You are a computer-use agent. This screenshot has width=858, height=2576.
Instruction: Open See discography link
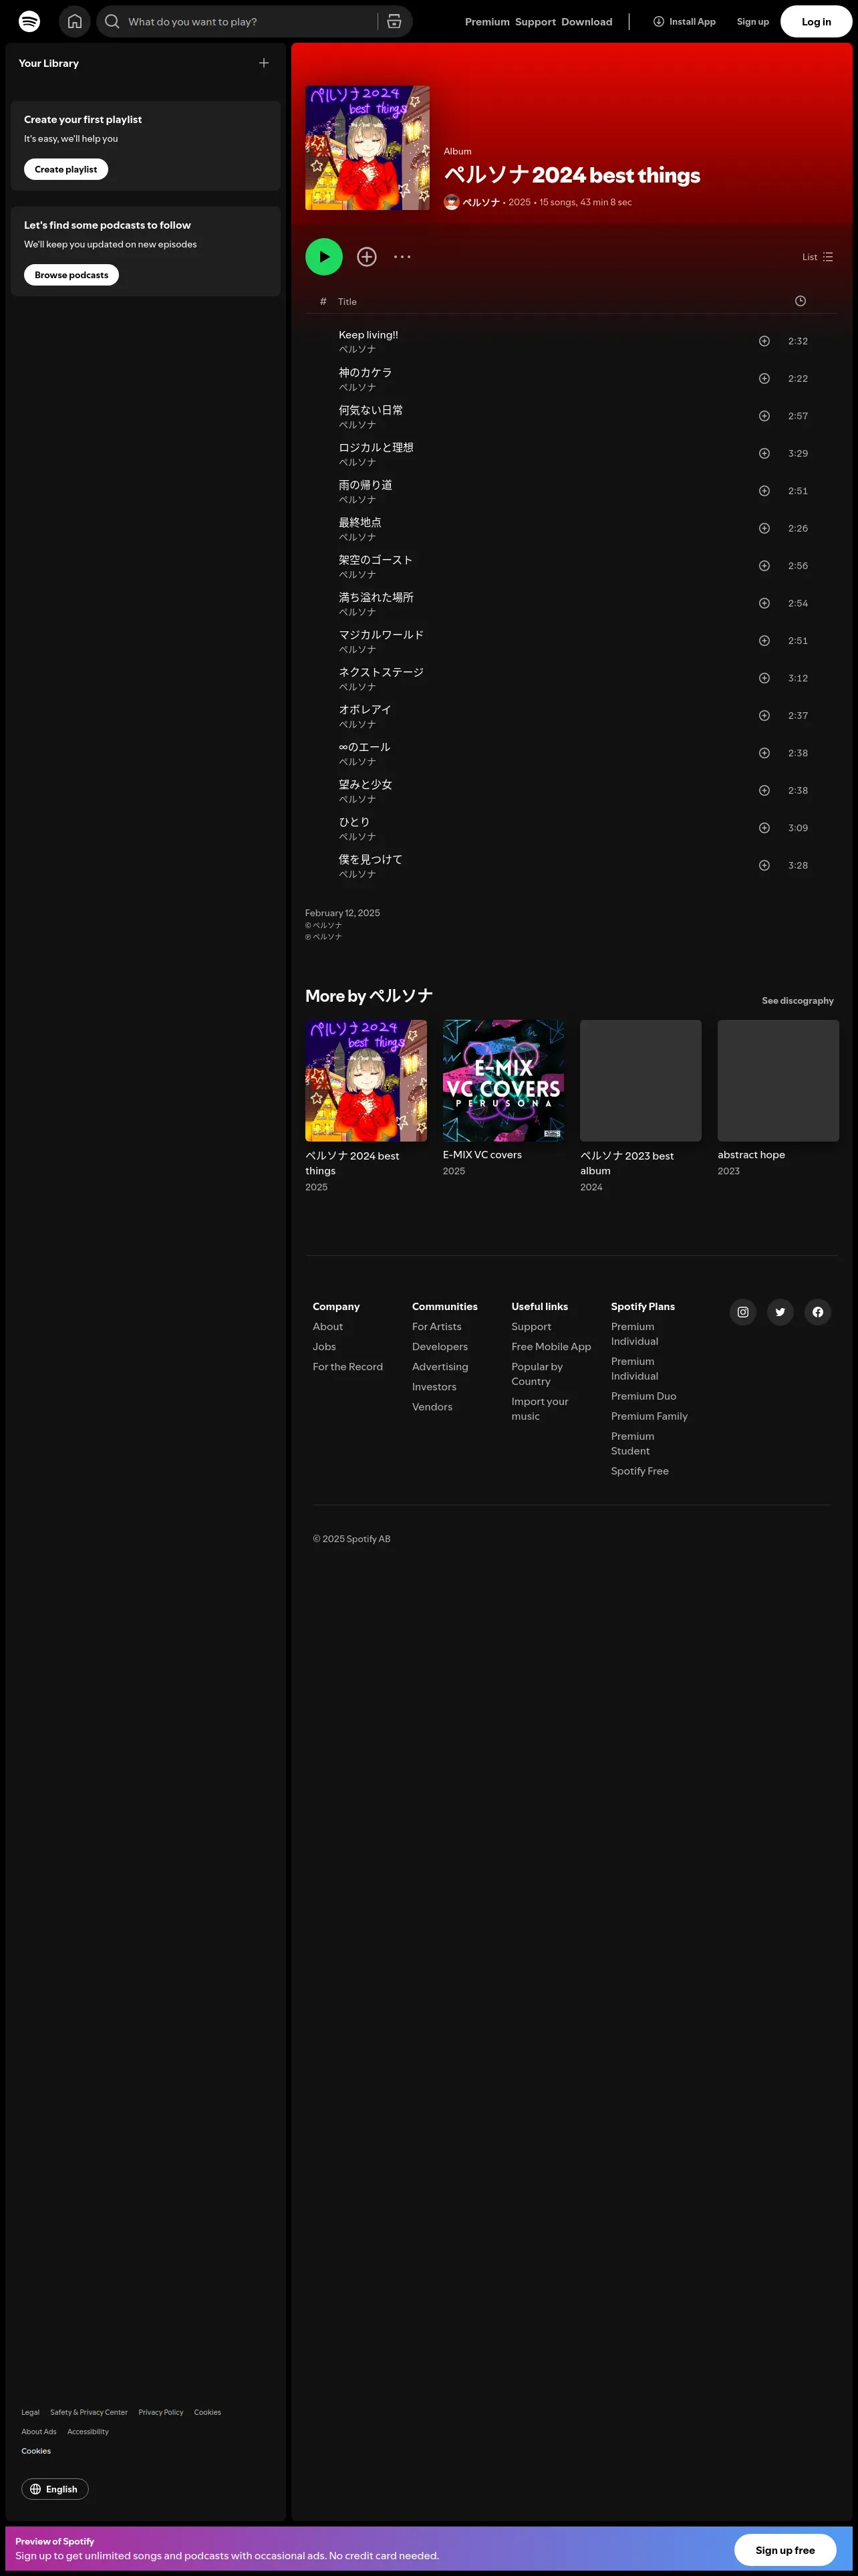pos(798,1001)
